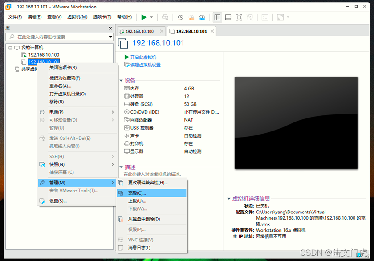Select the 硬盘 (SCSI) device row

coord(171,104)
